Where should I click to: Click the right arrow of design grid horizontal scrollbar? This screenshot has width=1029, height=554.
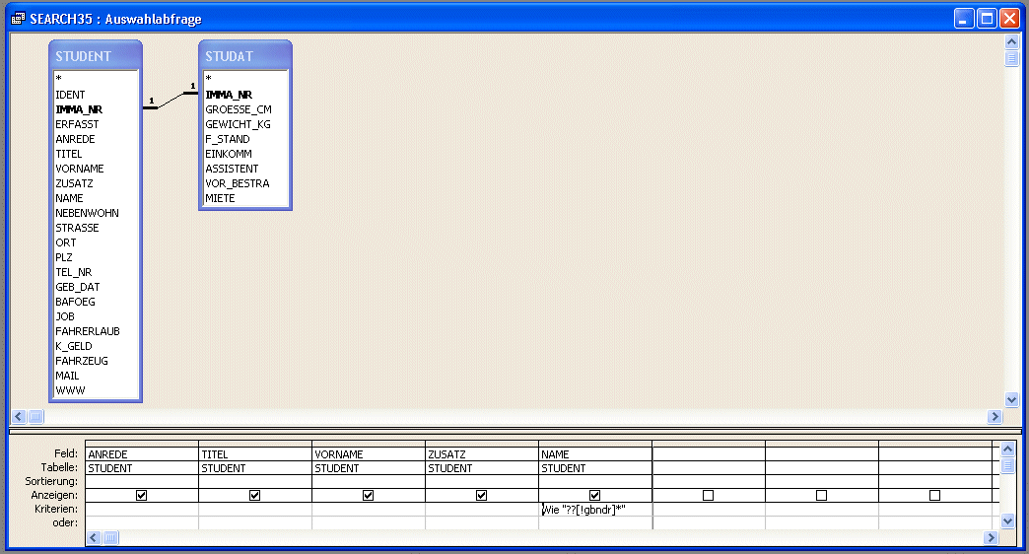pyautogui.click(x=991, y=537)
